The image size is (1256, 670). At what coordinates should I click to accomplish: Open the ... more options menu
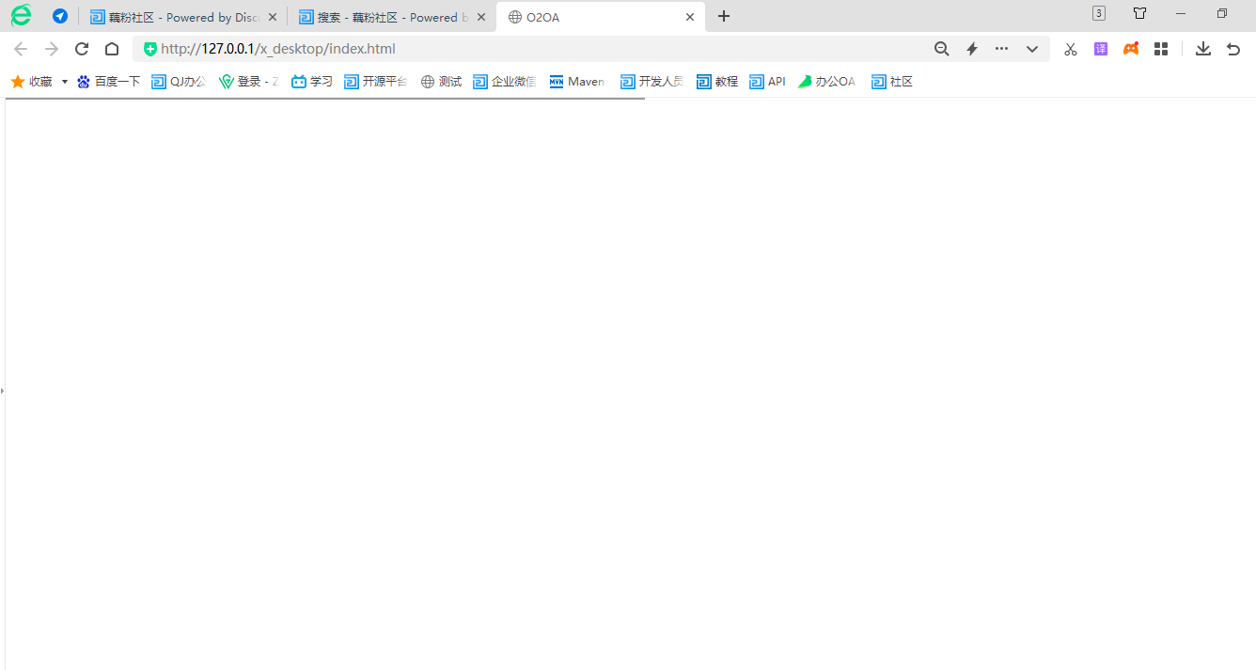(1000, 48)
